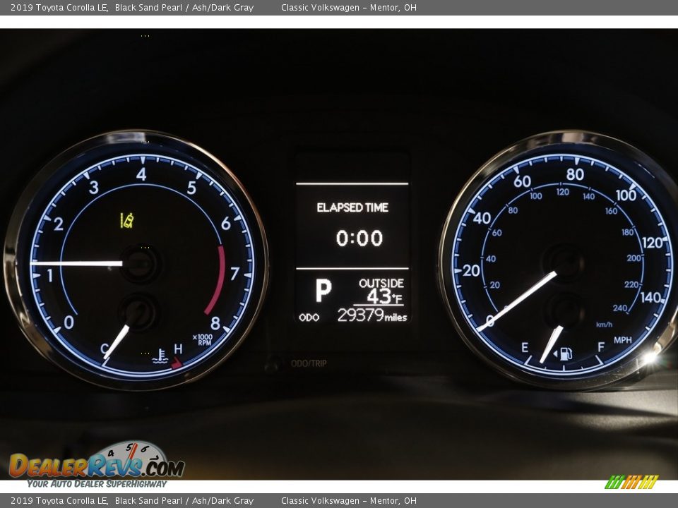The image size is (678, 508).
Task: Click the tachometer needle
Action: tap(76, 263)
